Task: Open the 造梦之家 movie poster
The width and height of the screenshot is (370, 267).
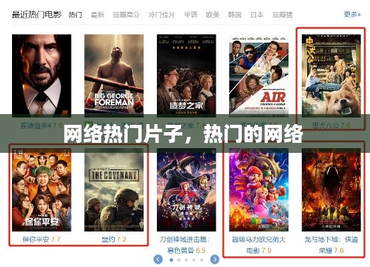Action: [x=186, y=75]
